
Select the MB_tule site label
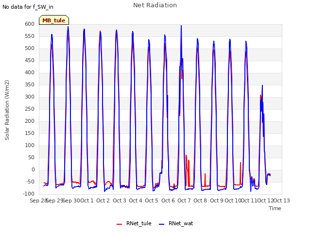pos(54,20)
